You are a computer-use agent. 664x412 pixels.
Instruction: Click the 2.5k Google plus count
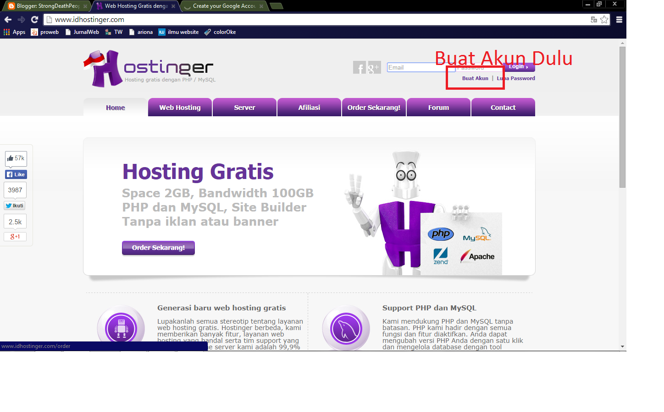click(x=15, y=222)
